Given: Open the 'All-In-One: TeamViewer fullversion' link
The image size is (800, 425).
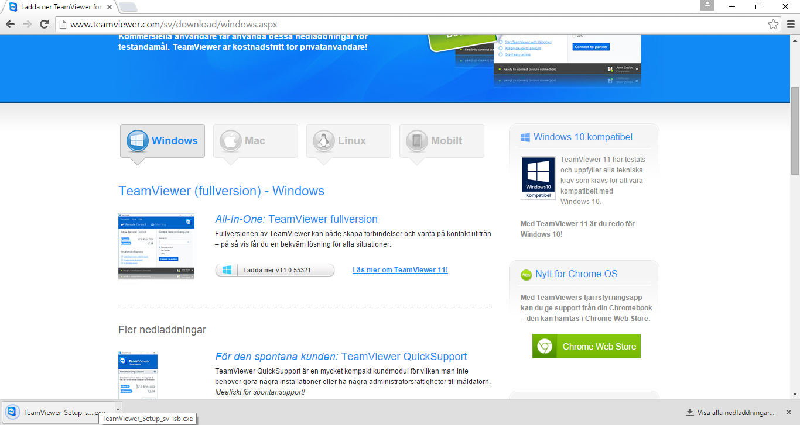Looking at the screenshot, I should (x=296, y=219).
